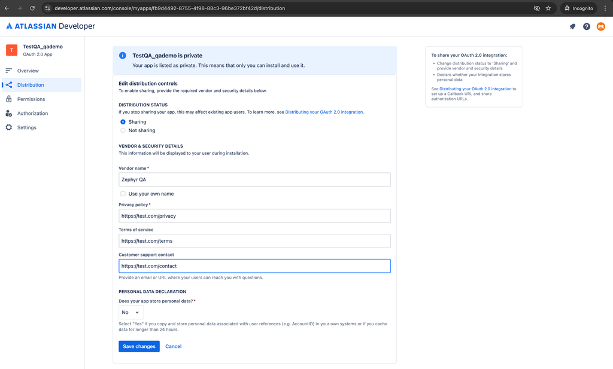Click the Save changes button
The height and width of the screenshot is (369, 613).
[139, 346]
